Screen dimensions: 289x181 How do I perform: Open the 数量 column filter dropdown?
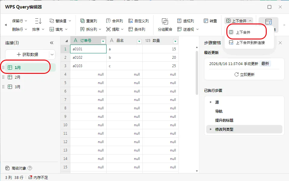coord(175,42)
